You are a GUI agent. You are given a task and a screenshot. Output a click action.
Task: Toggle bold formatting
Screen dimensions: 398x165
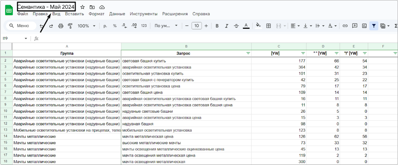click(217, 26)
